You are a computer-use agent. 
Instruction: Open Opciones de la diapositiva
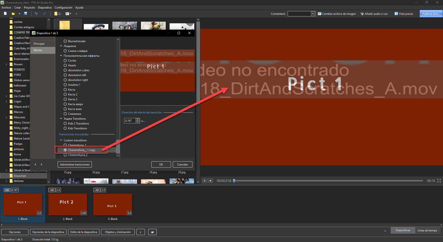(48, 232)
